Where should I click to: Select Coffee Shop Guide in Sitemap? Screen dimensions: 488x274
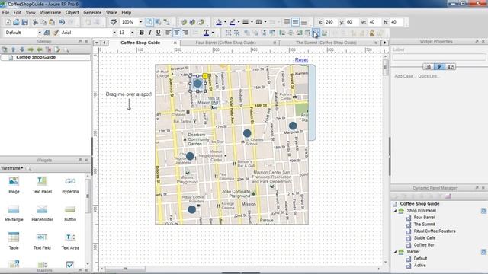tap(36, 57)
